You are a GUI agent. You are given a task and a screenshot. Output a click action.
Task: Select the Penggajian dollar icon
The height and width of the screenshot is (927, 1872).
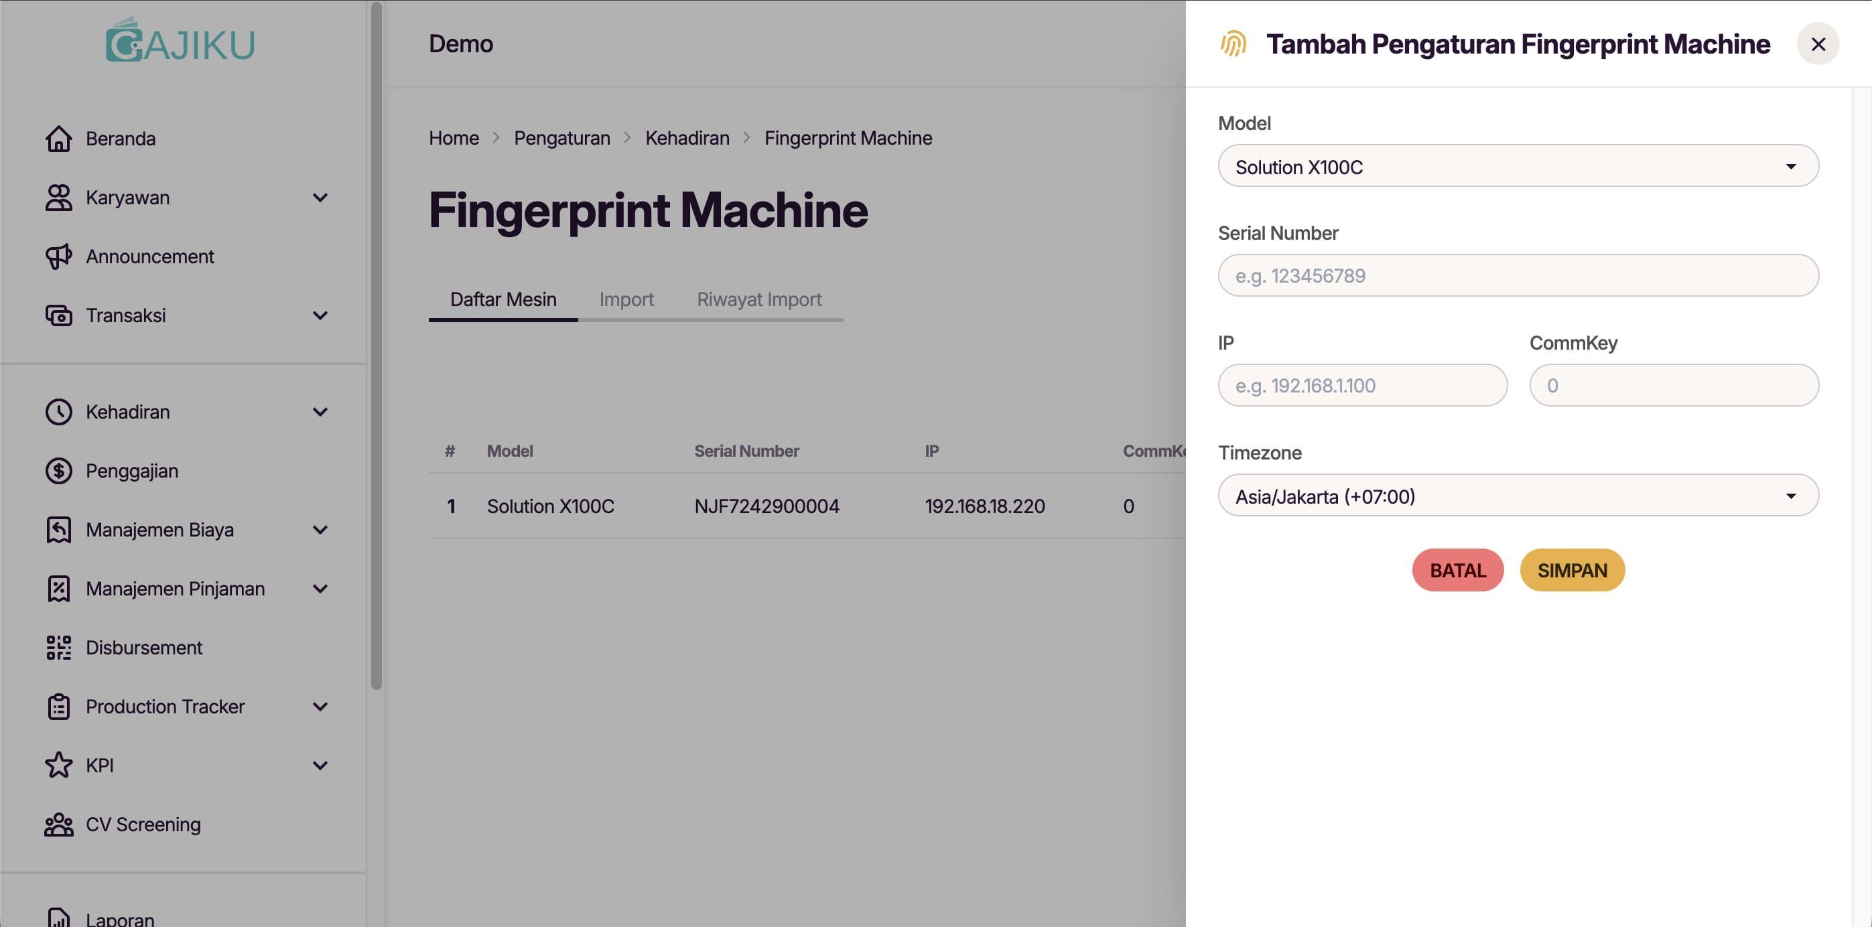point(59,470)
